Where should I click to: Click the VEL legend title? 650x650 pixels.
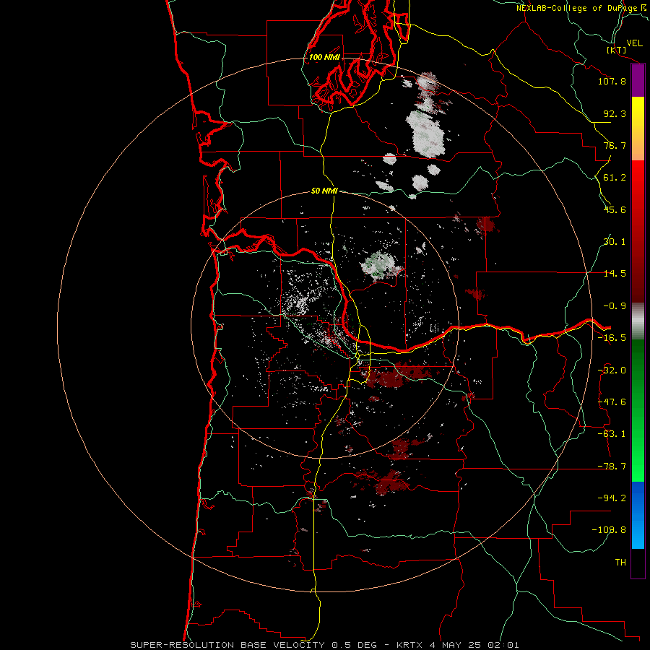tap(634, 43)
